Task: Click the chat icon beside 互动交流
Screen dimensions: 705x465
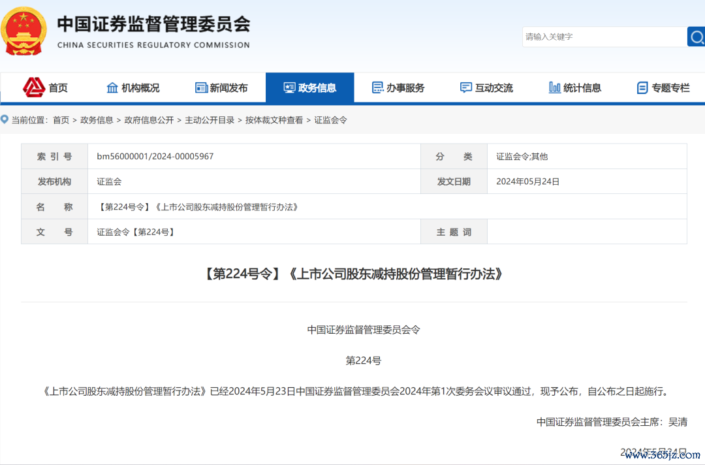Action: click(465, 88)
